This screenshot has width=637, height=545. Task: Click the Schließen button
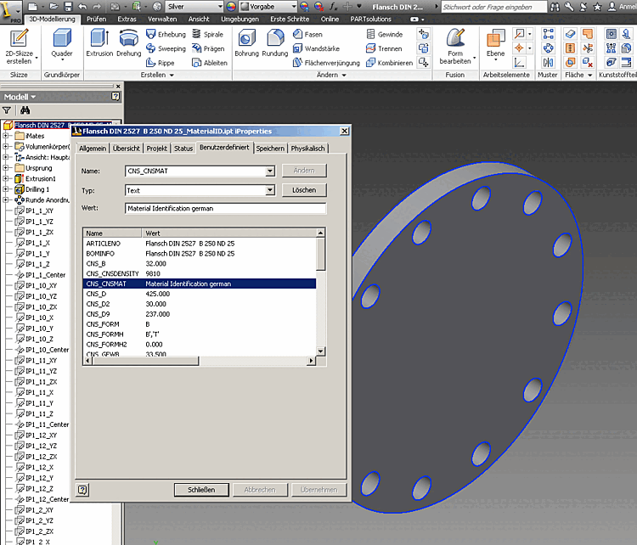[201, 490]
